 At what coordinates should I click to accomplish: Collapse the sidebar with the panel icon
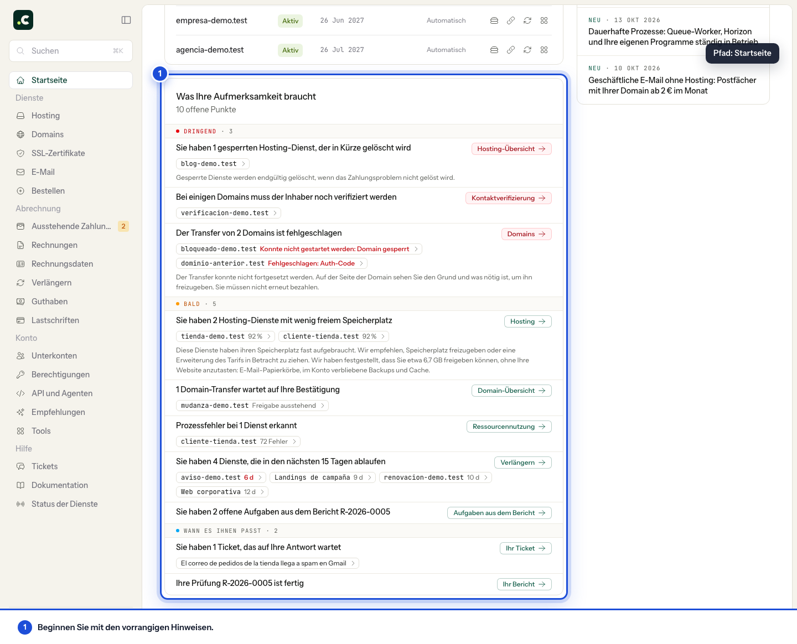[x=126, y=20]
